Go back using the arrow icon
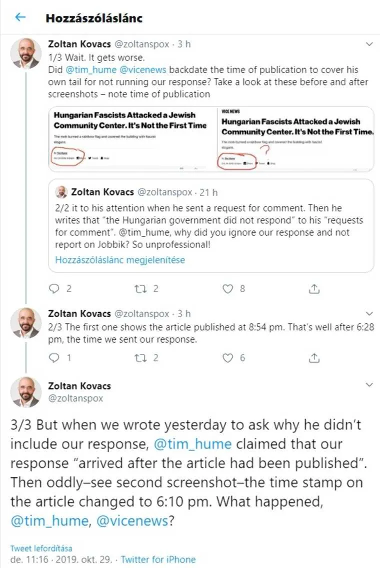This screenshot has width=380, height=568. point(20,17)
